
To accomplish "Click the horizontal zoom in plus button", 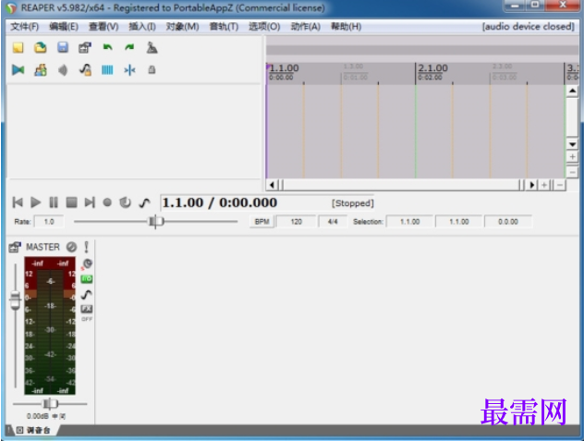I will click(x=544, y=185).
